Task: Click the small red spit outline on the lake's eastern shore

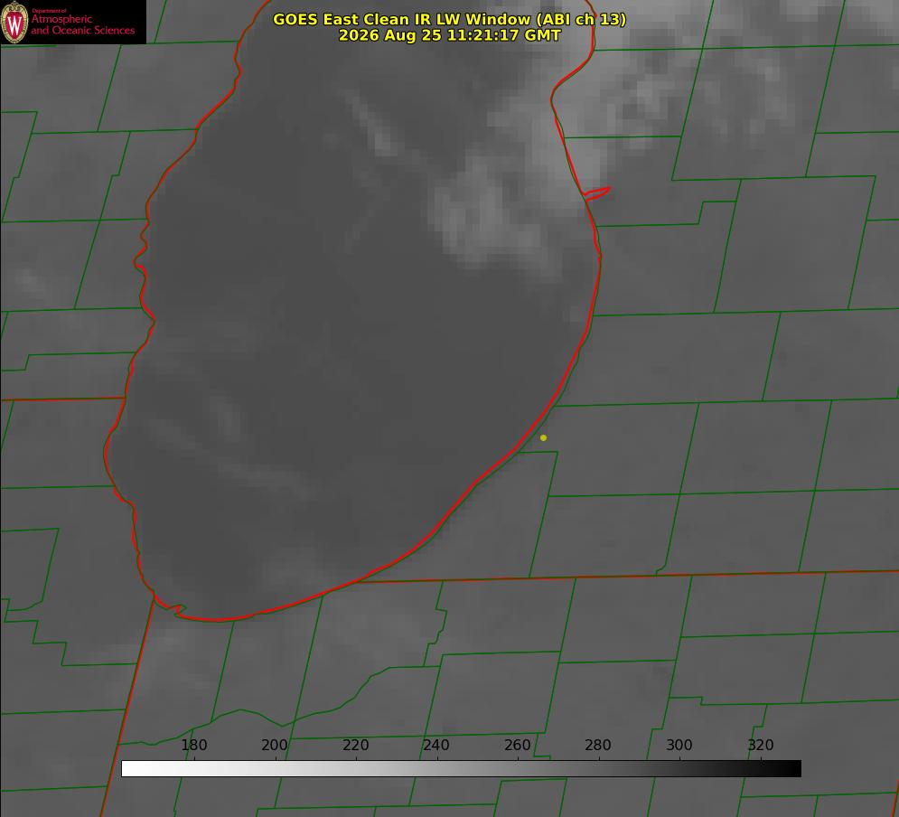Action: (597, 193)
